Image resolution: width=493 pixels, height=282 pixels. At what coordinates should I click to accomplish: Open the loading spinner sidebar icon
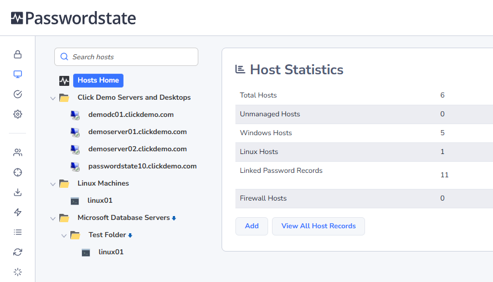tap(18, 272)
